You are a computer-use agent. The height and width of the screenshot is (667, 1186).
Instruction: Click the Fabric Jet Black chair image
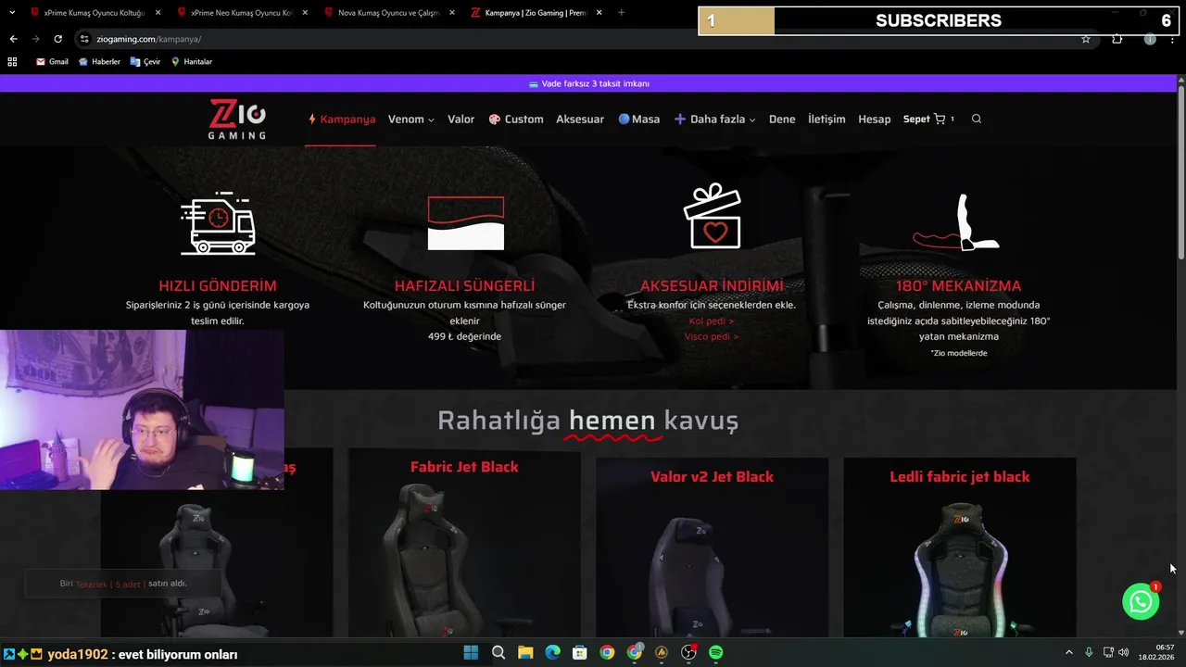click(x=426, y=562)
